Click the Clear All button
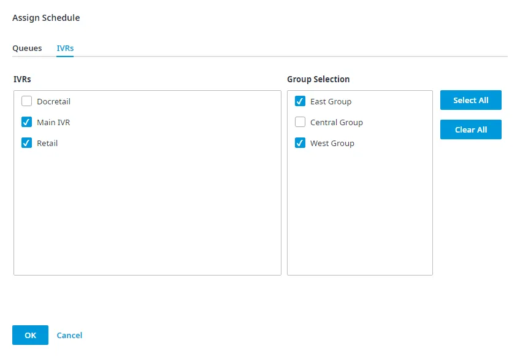 tap(470, 129)
